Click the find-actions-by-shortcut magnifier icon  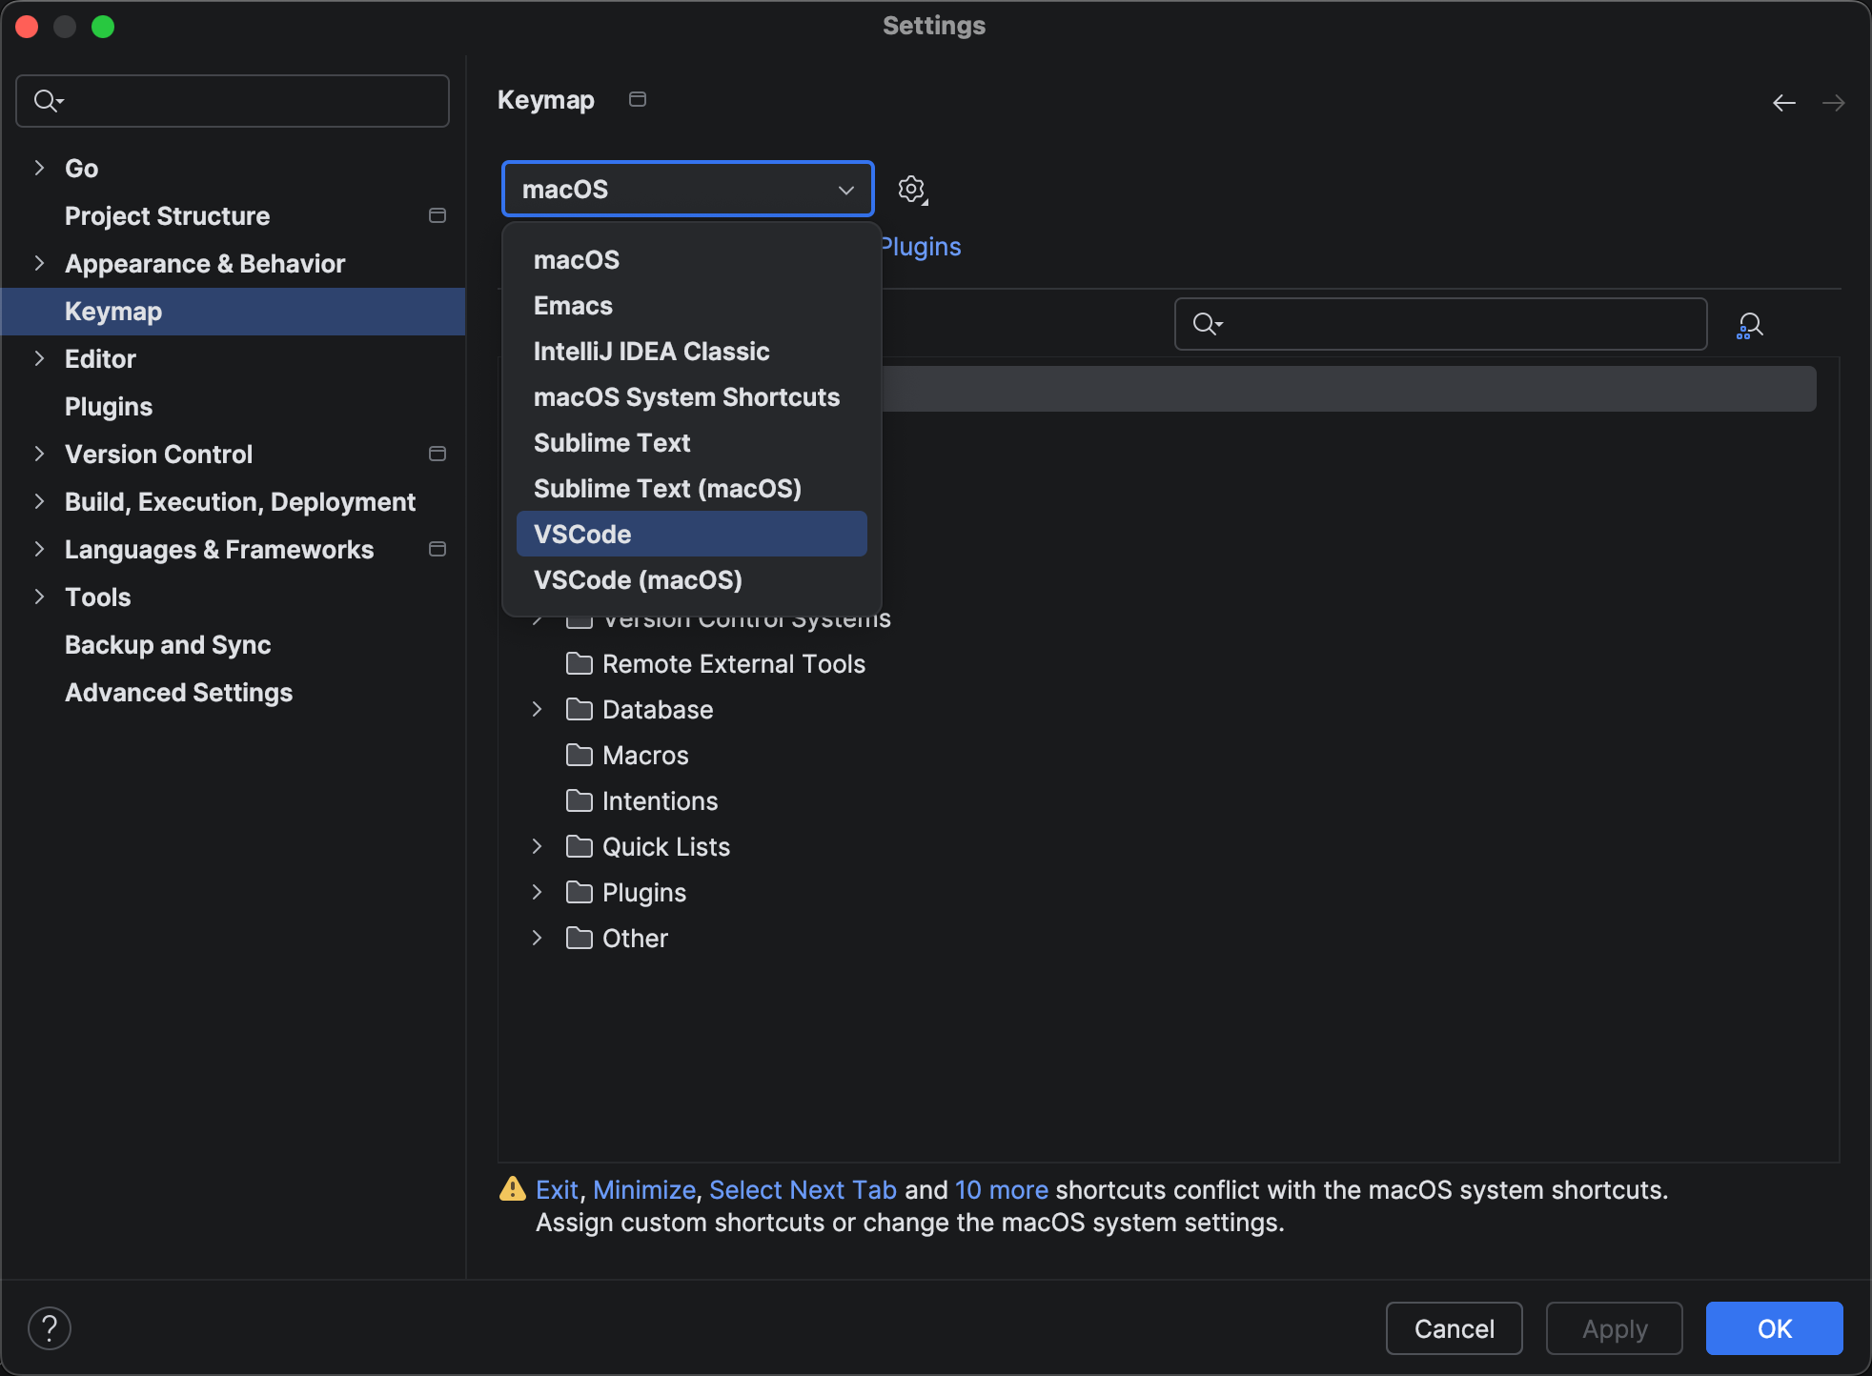(1750, 324)
